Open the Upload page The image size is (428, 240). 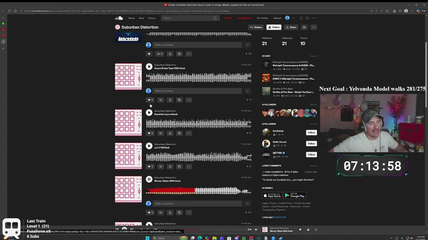277,18
